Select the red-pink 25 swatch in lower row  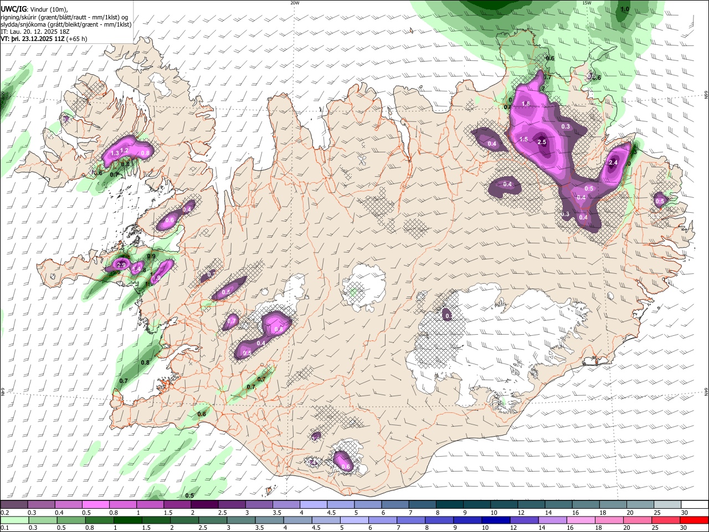coord(666,520)
